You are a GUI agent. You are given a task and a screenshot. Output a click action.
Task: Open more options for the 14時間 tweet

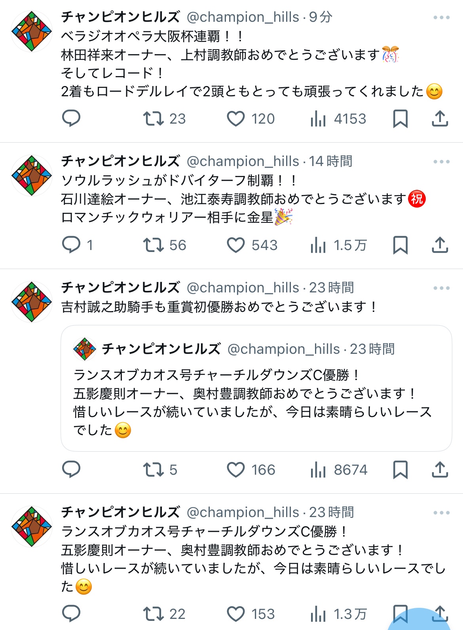coord(441,162)
